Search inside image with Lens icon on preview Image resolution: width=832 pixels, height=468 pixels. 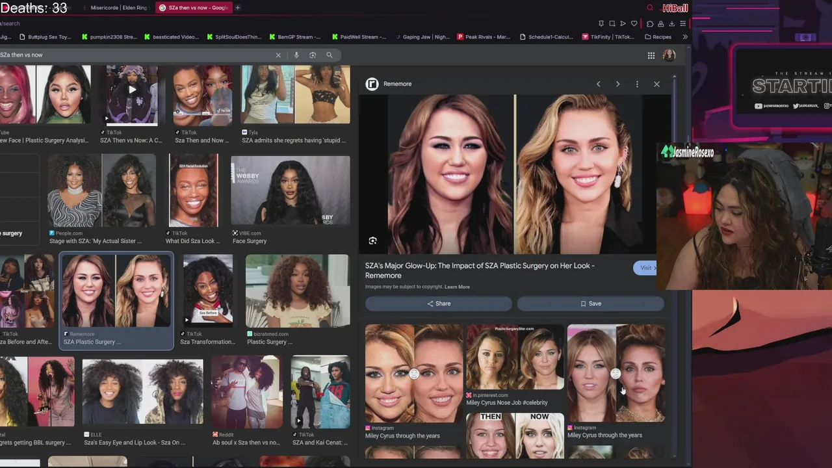click(372, 240)
